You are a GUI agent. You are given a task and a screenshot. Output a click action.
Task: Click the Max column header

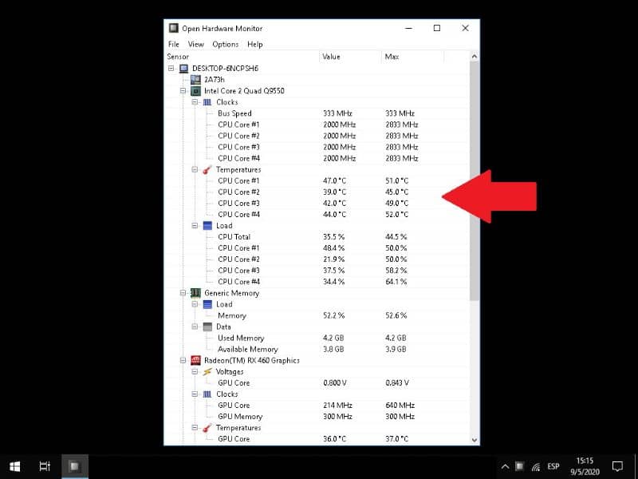(x=413, y=57)
